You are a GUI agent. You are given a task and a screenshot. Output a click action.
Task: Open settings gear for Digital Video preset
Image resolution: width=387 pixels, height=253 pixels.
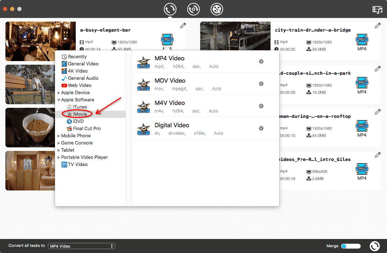coord(261,128)
